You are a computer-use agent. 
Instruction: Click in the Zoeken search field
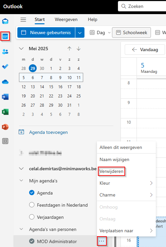(142, 6)
